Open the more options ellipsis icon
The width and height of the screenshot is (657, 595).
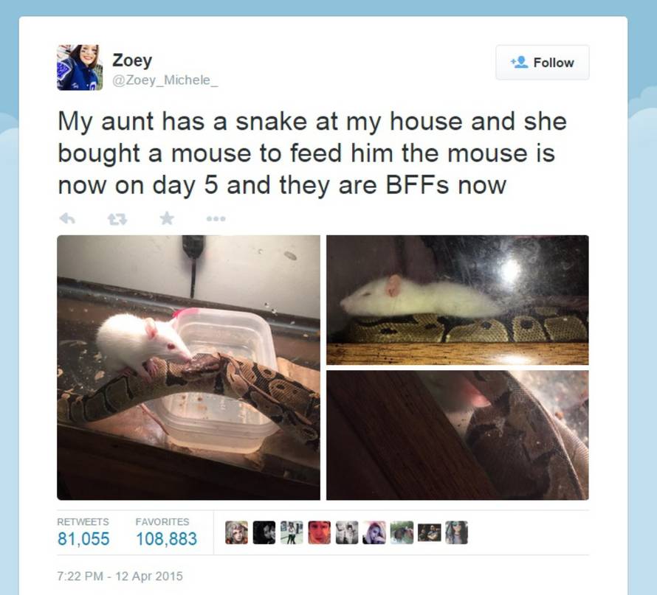pyautogui.click(x=216, y=218)
